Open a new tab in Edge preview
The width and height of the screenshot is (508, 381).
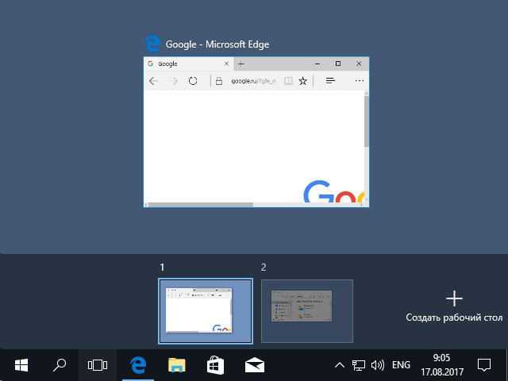tap(241, 63)
